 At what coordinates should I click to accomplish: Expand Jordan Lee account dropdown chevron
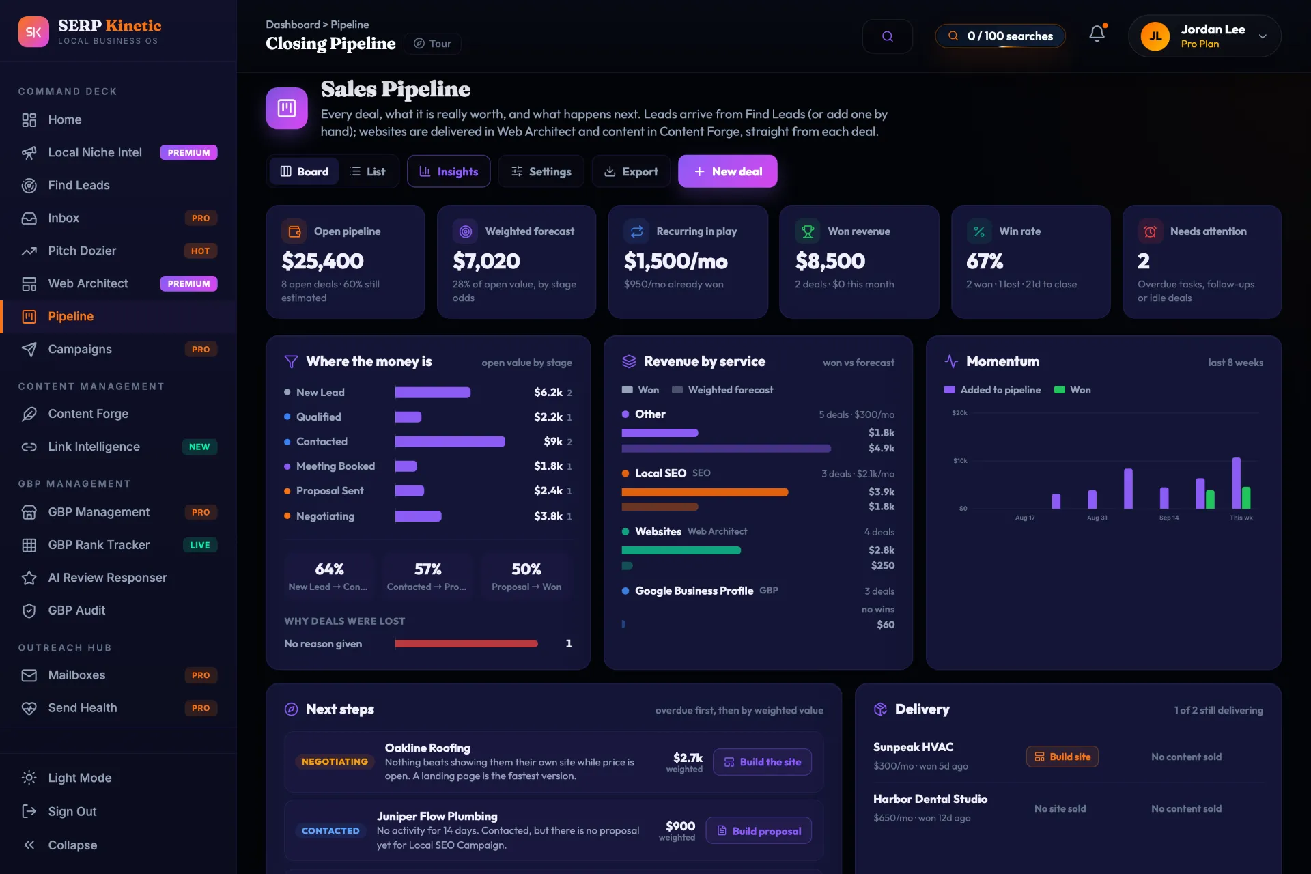[1263, 36]
